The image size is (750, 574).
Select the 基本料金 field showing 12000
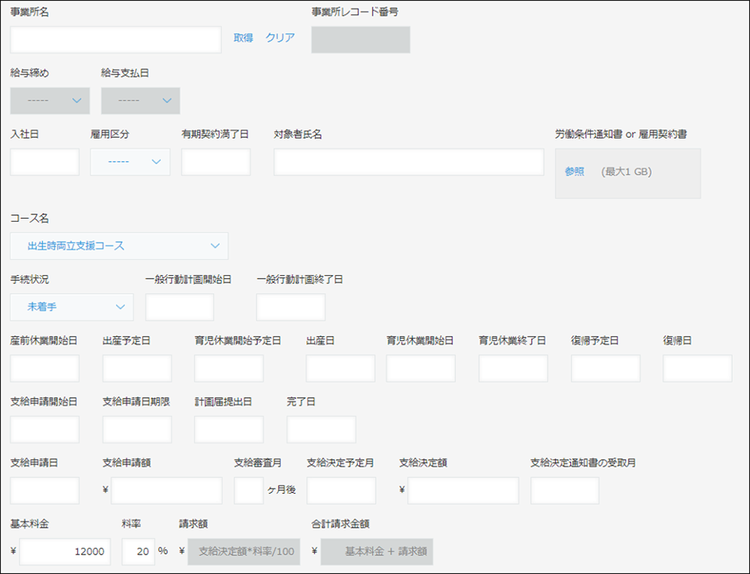coord(66,552)
